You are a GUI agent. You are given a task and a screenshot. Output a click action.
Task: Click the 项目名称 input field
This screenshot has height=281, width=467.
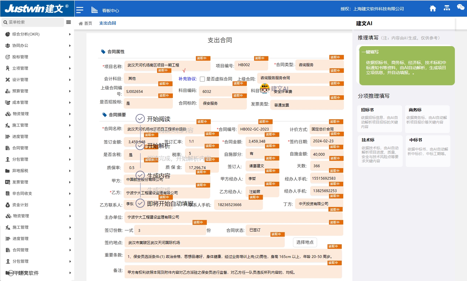(167, 66)
